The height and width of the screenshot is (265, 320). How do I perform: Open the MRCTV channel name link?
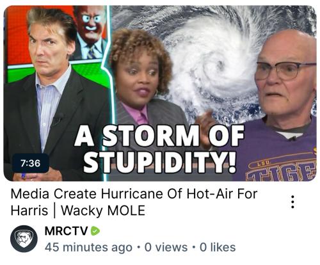pyautogui.click(x=66, y=231)
